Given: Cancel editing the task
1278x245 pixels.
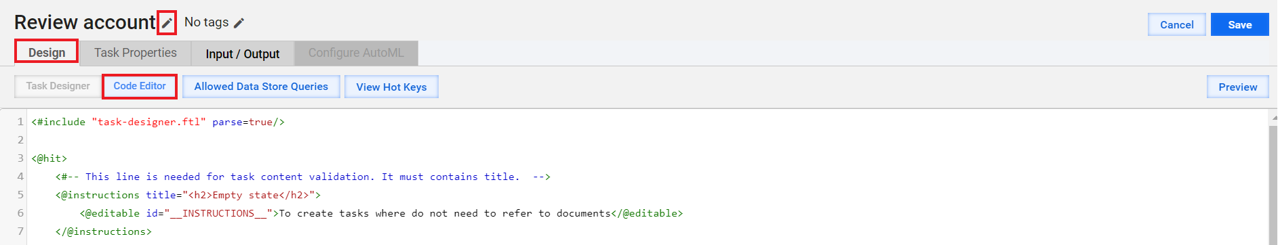Looking at the screenshot, I should click(1176, 24).
